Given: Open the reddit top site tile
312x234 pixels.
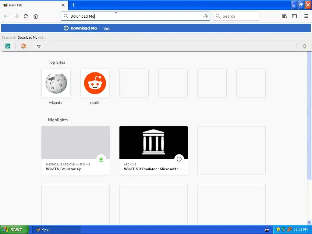Looking at the screenshot, I should (x=95, y=83).
